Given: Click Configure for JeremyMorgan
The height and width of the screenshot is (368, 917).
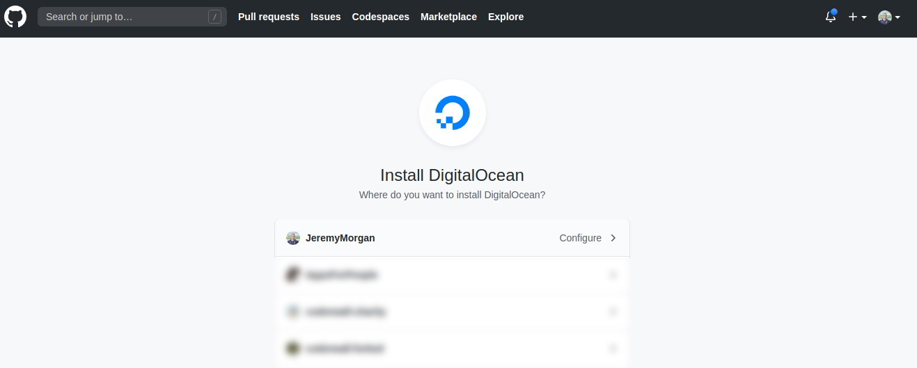Looking at the screenshot, I should pyautogui.click(x=580, y=238).
